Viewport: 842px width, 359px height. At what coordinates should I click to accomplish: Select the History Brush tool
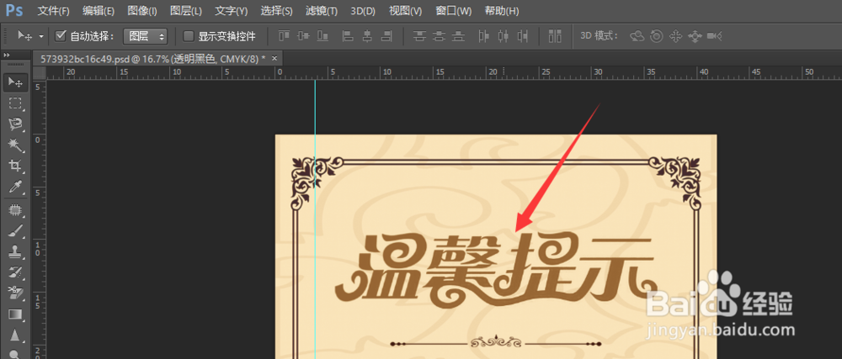click(x=15, y=272)
